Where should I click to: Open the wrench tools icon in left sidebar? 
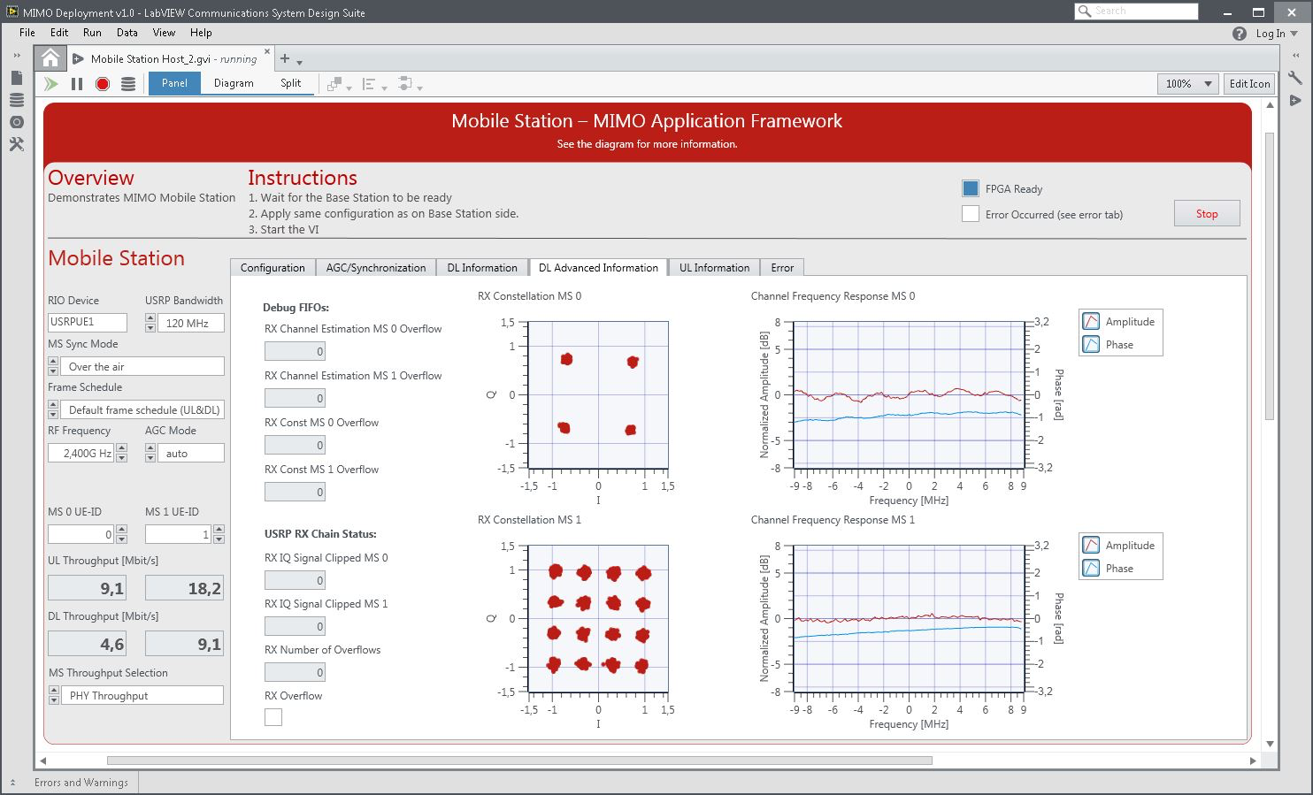(16, 144)
